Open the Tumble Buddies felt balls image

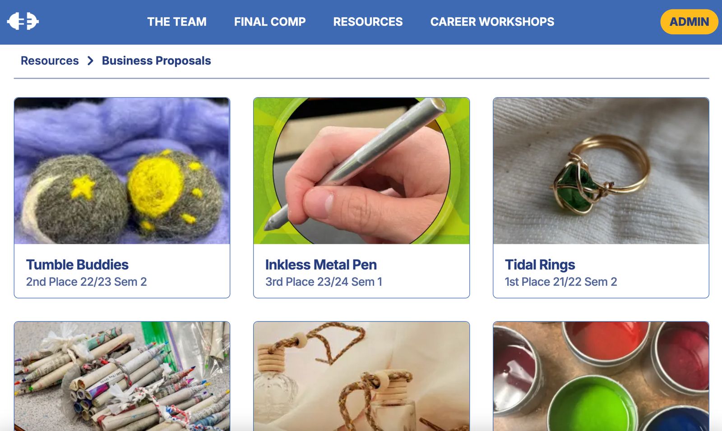(122, 171)
